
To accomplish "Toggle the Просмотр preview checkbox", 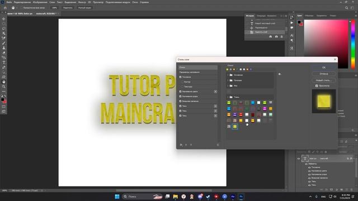I will 317,86.
